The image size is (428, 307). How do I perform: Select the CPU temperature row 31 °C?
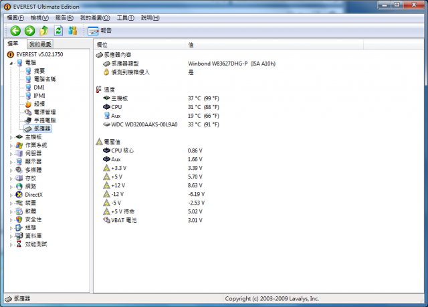coord(161,107)
